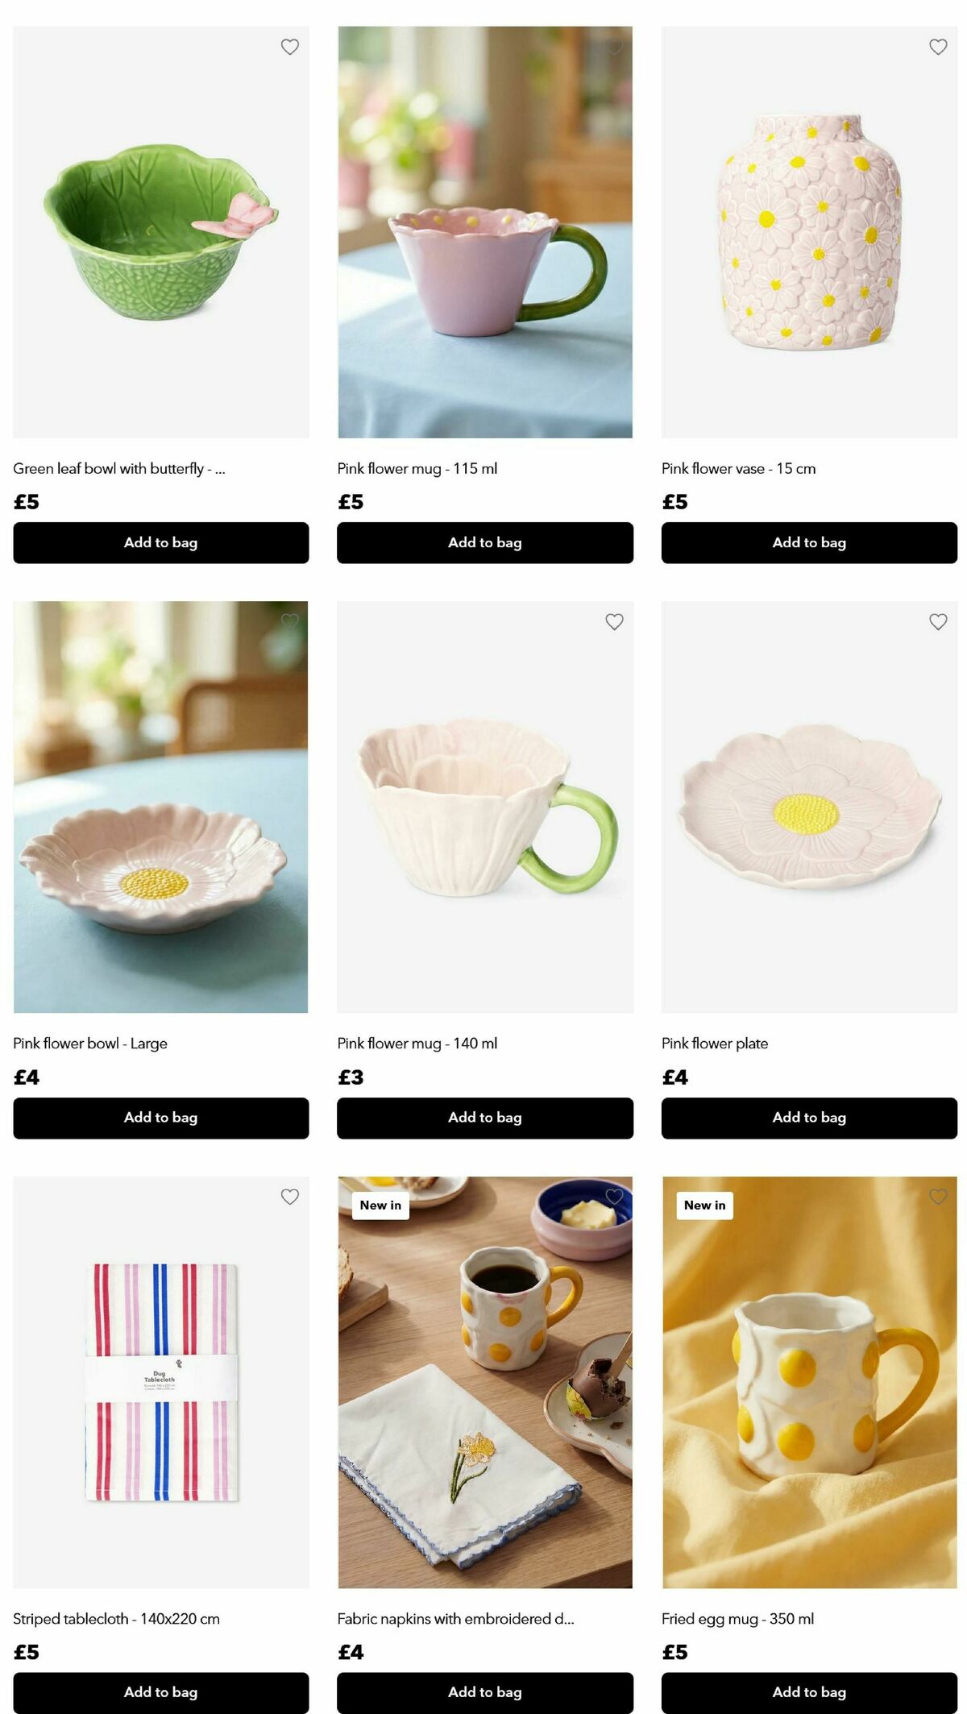Add Pink flower mug 115 ml to bag
The image size is (967, 1714).
coord(485,542)
